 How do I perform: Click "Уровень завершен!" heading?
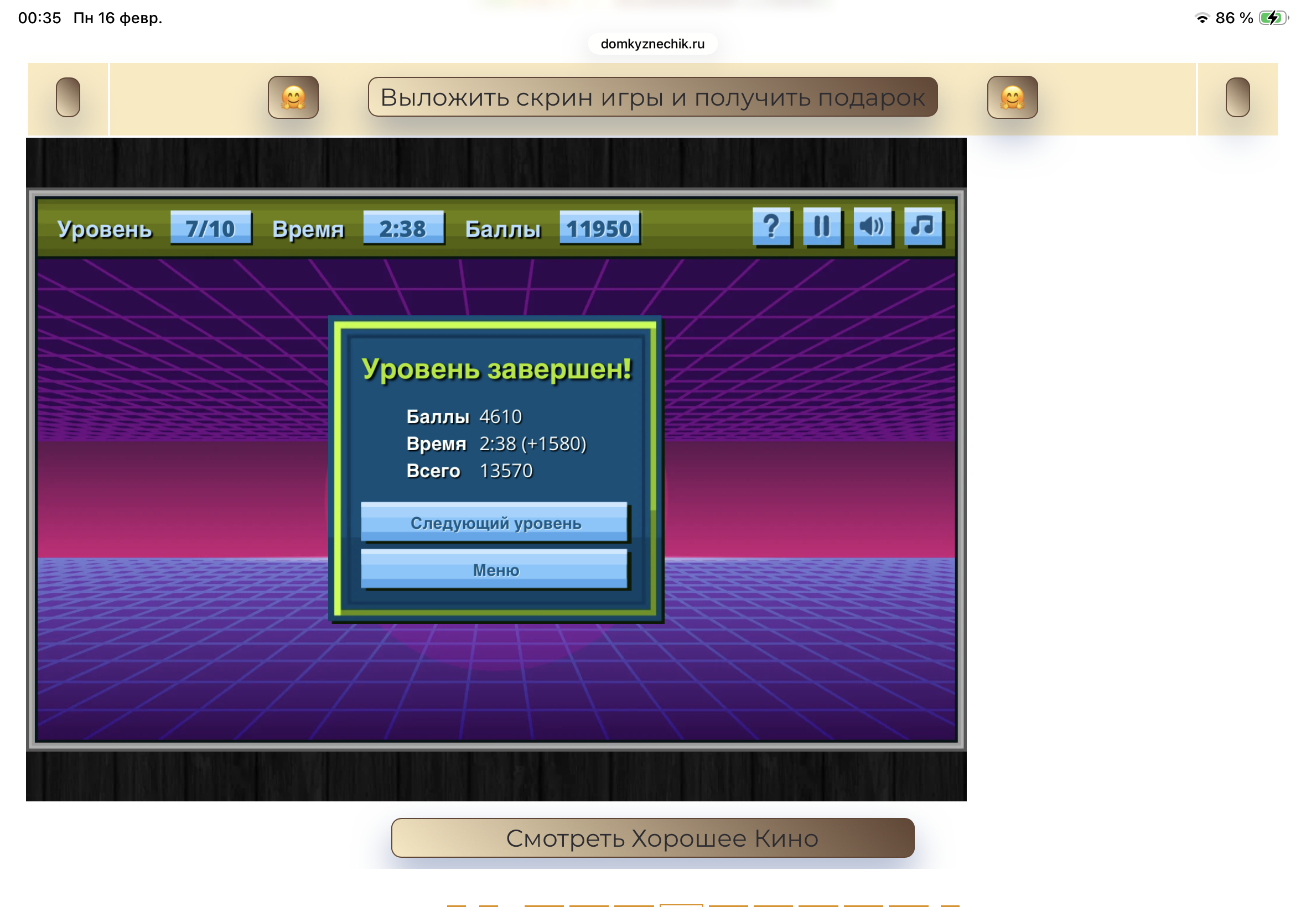point(496,369)
